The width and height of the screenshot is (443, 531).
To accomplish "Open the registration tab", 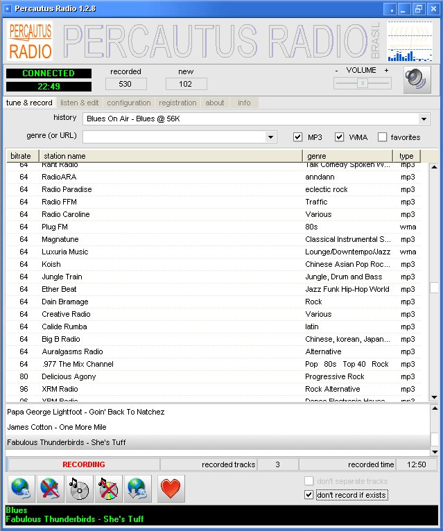I will (x=177, y=103).
